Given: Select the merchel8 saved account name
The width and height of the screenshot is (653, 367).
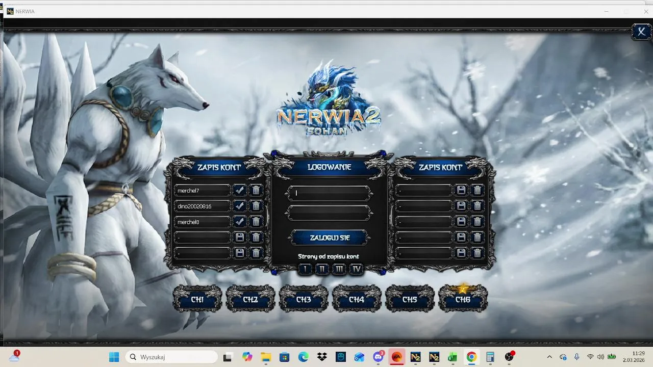Looking at the screenshot, I should (203, 222).
